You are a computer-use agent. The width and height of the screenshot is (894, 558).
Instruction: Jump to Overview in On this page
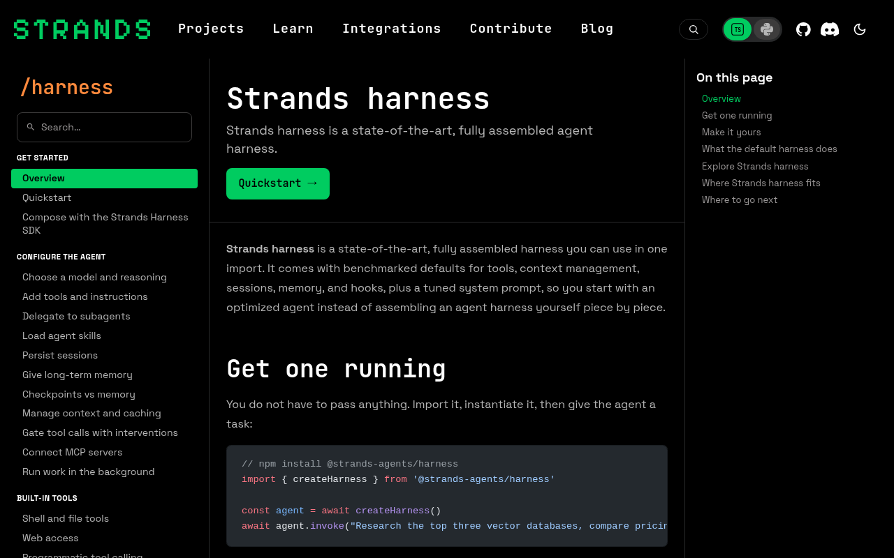click(721, 99)
